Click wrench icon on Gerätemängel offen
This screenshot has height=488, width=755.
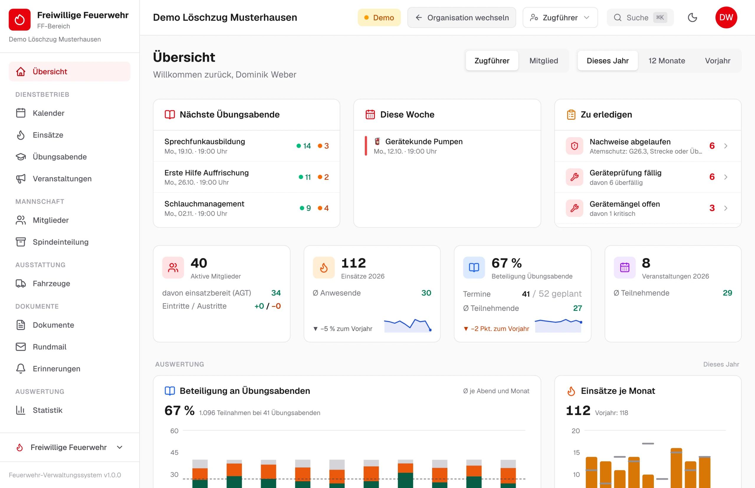tap(574, 208)
